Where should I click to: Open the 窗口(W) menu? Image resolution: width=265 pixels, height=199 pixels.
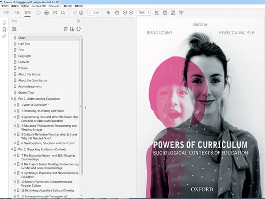pyautogui.click(x=68, y=6)
